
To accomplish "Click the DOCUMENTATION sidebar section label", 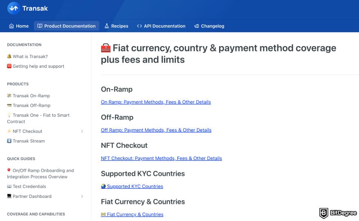I will [24, 45].
